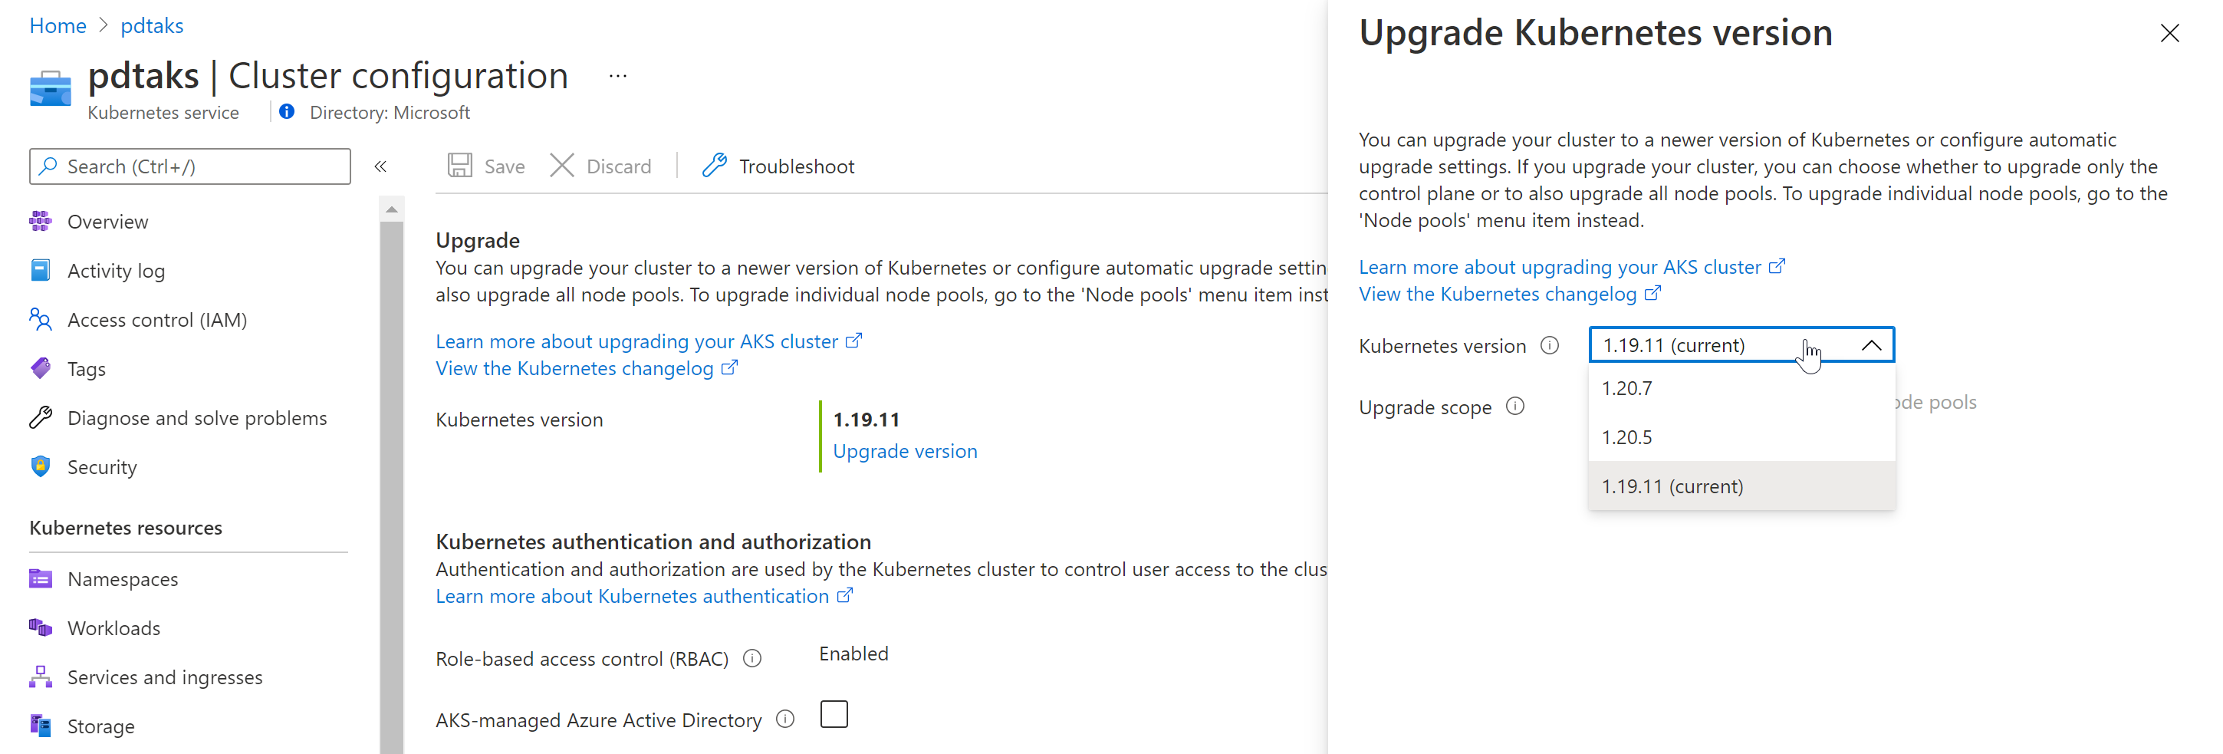Open View the Kubernetes changelog in panel

1498,294
